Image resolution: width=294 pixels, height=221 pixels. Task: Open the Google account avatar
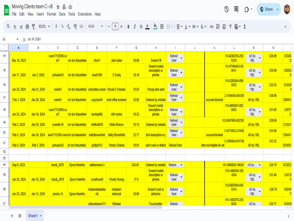coord(287,9)
